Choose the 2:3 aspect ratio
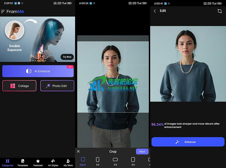This screenshot has width=226, height=168. [98, 161]
